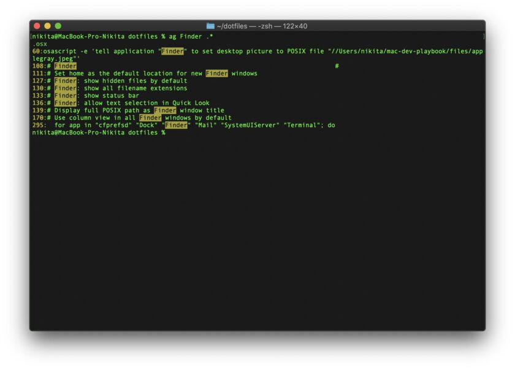Click line 130 'show all filename extensions'
Screen dimensions: 515x370
pos(135,88)
